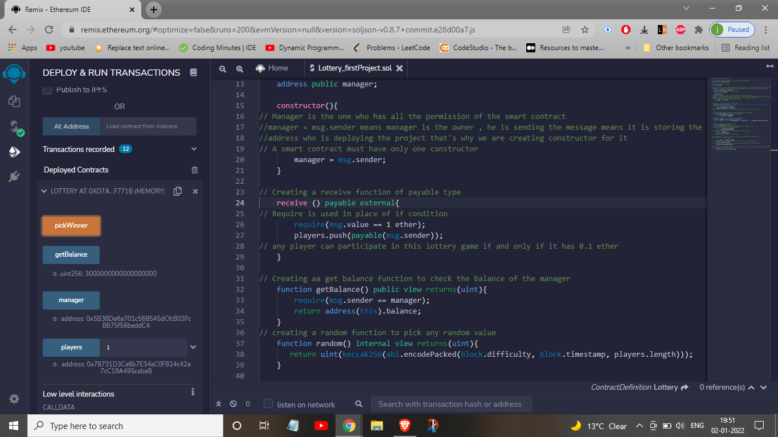Close the Lottery_firstProject.sol tab
The width and height of the screenshot is (778, 437).
click(399, 68)
